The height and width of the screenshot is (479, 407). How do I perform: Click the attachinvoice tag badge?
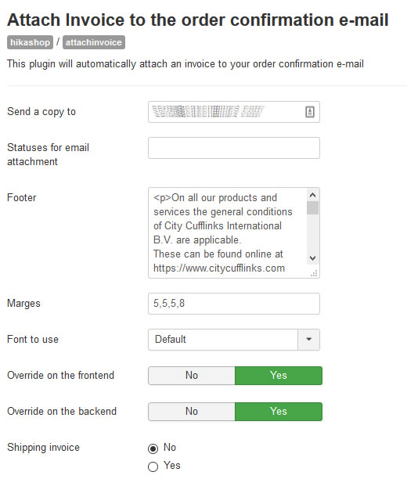pos(94,42)
